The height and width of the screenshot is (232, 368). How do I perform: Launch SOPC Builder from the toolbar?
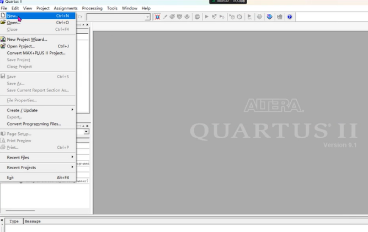pos(280,17)
